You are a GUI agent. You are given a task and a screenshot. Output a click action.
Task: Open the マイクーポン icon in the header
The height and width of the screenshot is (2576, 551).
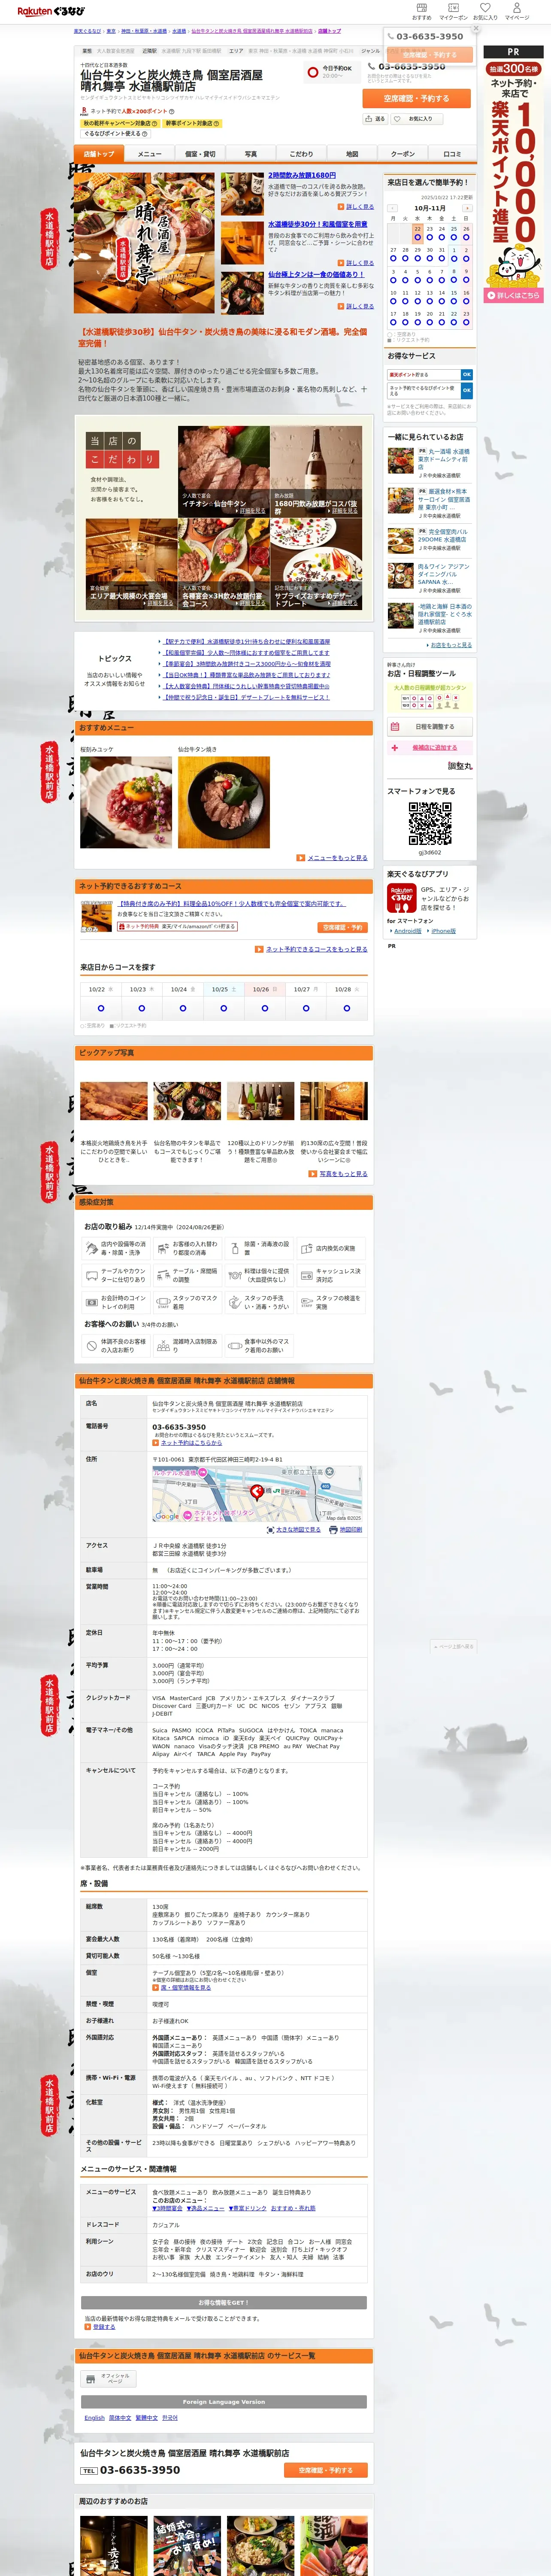[x=453, y=11]
